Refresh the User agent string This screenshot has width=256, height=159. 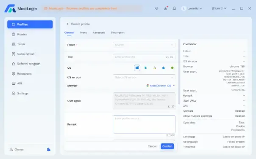point(173,107)
